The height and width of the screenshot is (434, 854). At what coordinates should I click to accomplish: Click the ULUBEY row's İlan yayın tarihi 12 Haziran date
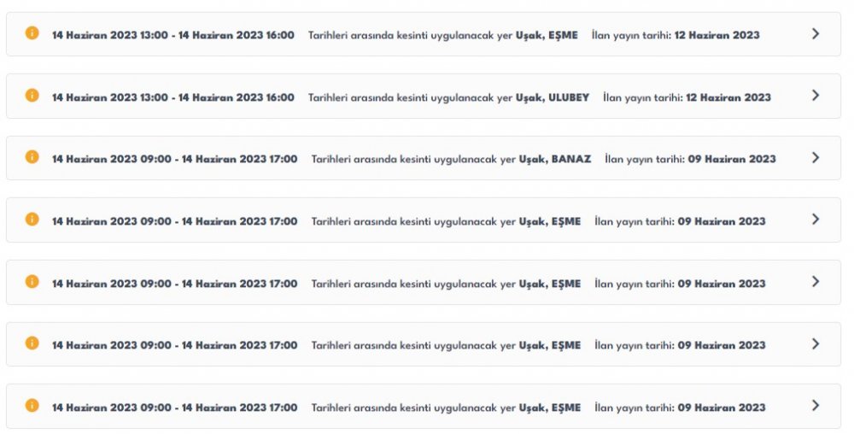pyautogui.click(x=728, y=97)
